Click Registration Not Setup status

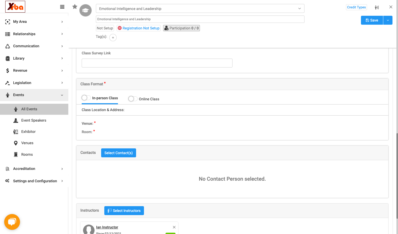(138, 28)
